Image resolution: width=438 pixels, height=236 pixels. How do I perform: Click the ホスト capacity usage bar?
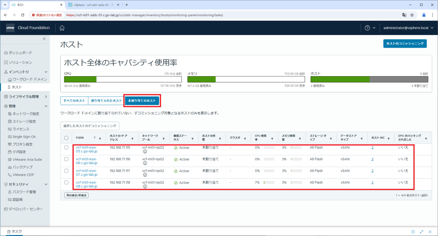(369, 79)
